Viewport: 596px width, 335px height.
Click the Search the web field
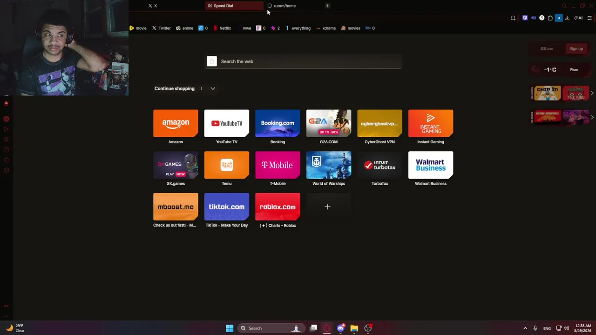pyautogui.click(x=304, y=61)
